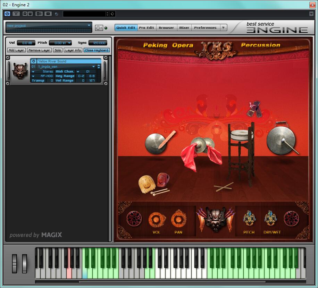Click the Sync 120.000 tempo field
The width and height of the screenshot is (318, 288).
[x=98, y=43]
